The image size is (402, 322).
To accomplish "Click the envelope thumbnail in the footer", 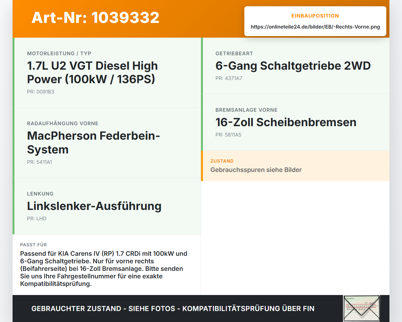I will (361, 309).
